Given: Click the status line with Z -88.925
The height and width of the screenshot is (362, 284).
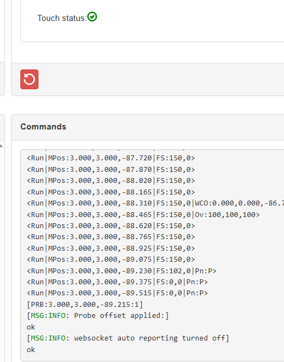Looking at the screenshot, I should point(111,248).
